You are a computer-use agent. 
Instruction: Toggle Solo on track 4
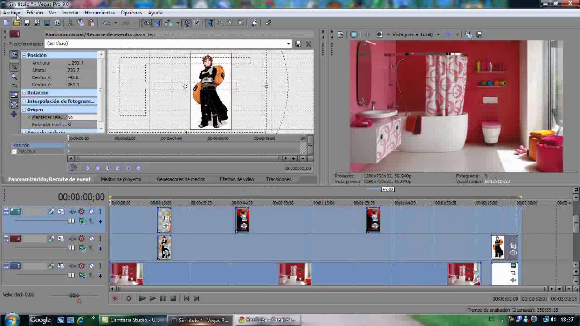pyautogui.click(x=100, y=239)
